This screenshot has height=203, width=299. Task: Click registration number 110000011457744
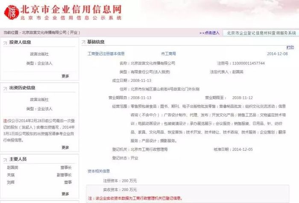(248, 63)
